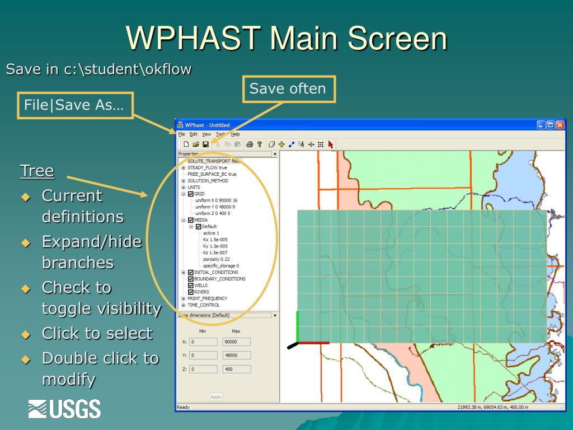Select the 'uniform X 0 90000 16' row
573x430 pixels.
(x=217, y=200)
